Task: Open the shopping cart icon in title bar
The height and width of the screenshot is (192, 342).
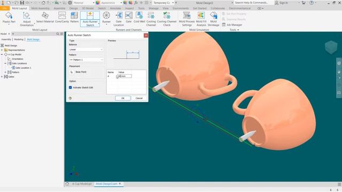Action: point(304,3)
